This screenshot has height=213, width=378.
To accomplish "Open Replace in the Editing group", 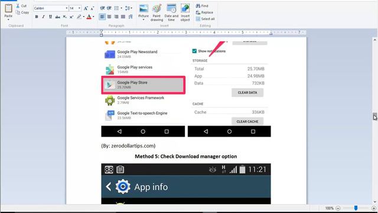I will (x=204, y=12).
